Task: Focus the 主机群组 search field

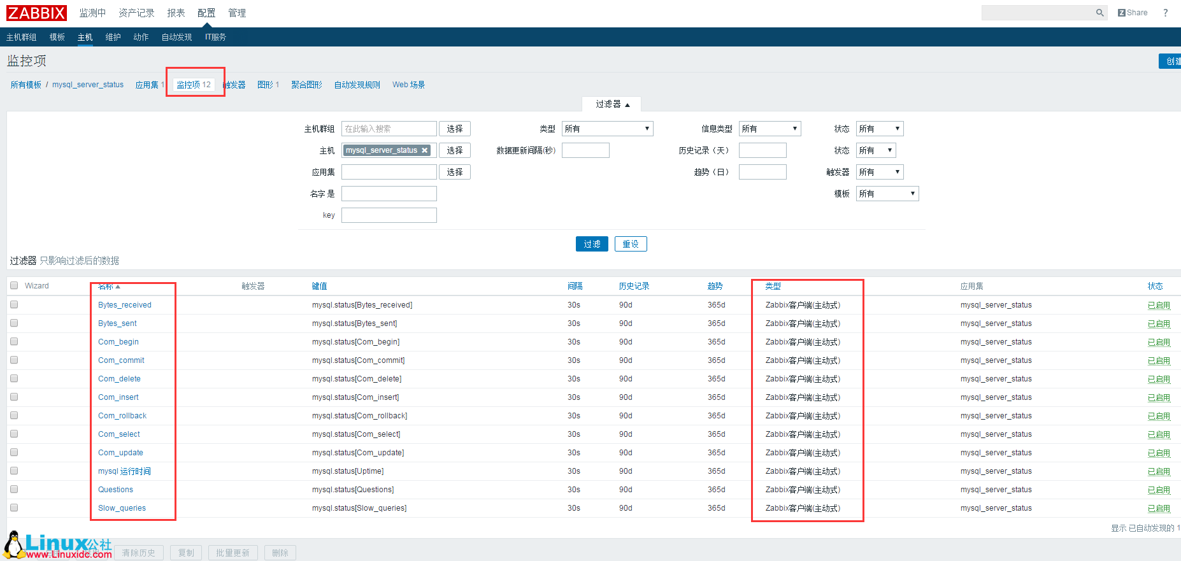Action: (389, 129)
